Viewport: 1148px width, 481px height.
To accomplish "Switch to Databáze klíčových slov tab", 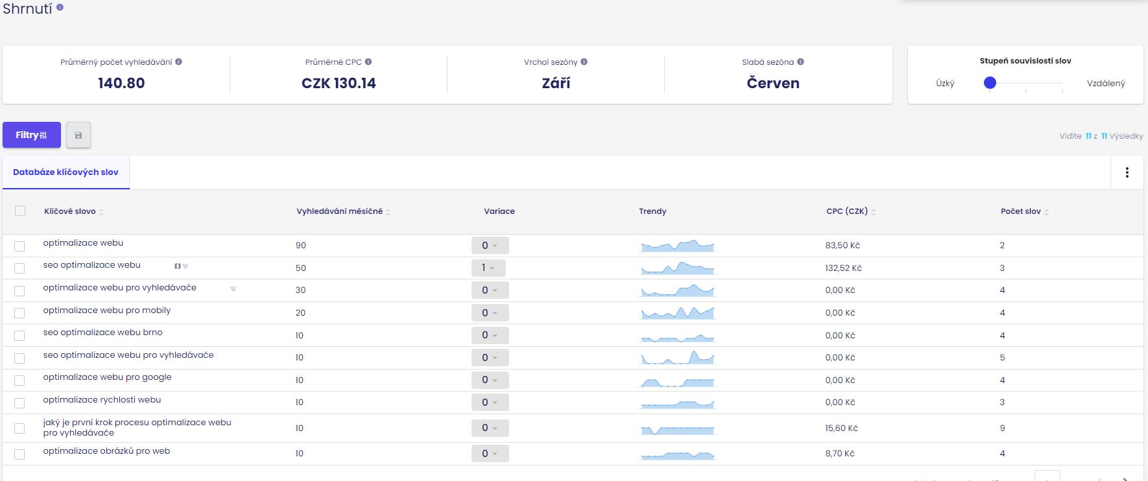I will click(x=66, y=172).
